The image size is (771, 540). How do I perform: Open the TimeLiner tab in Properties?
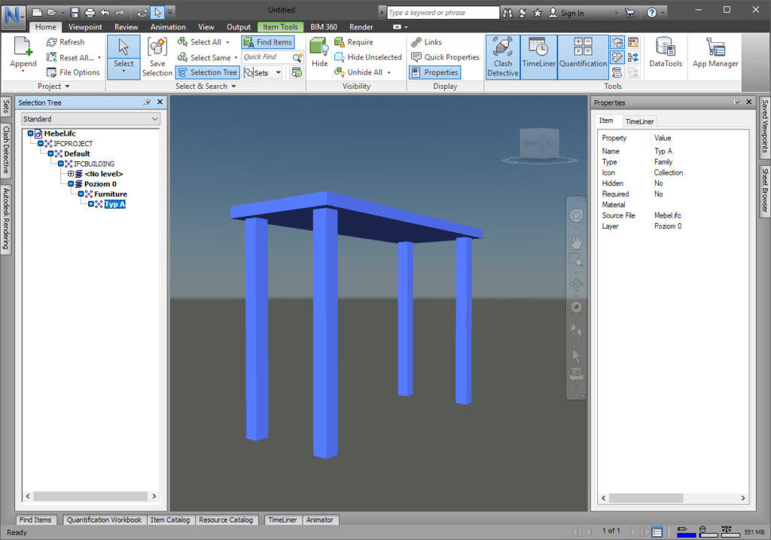(x=640, y=121)
